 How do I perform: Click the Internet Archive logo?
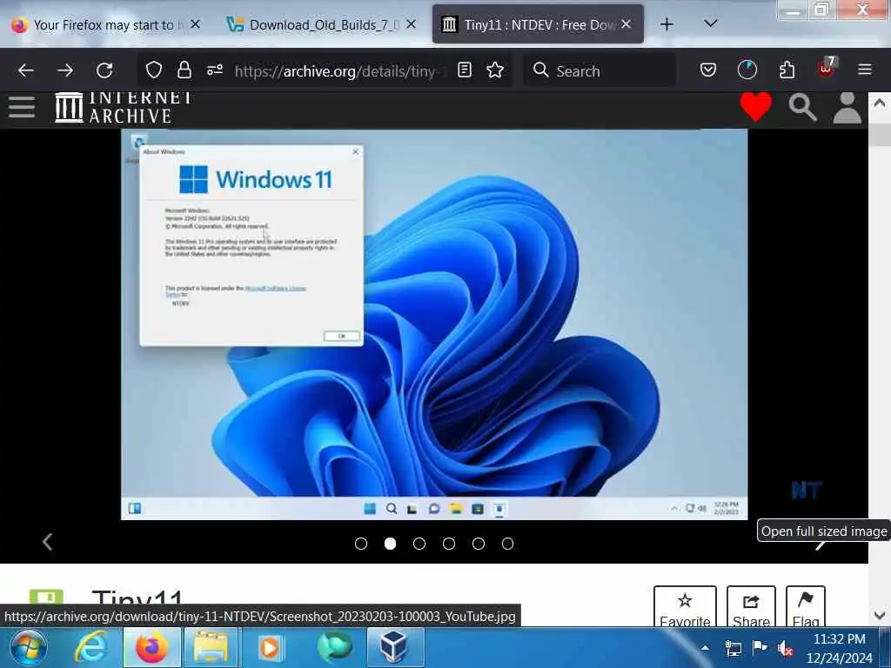coord(124,107)
